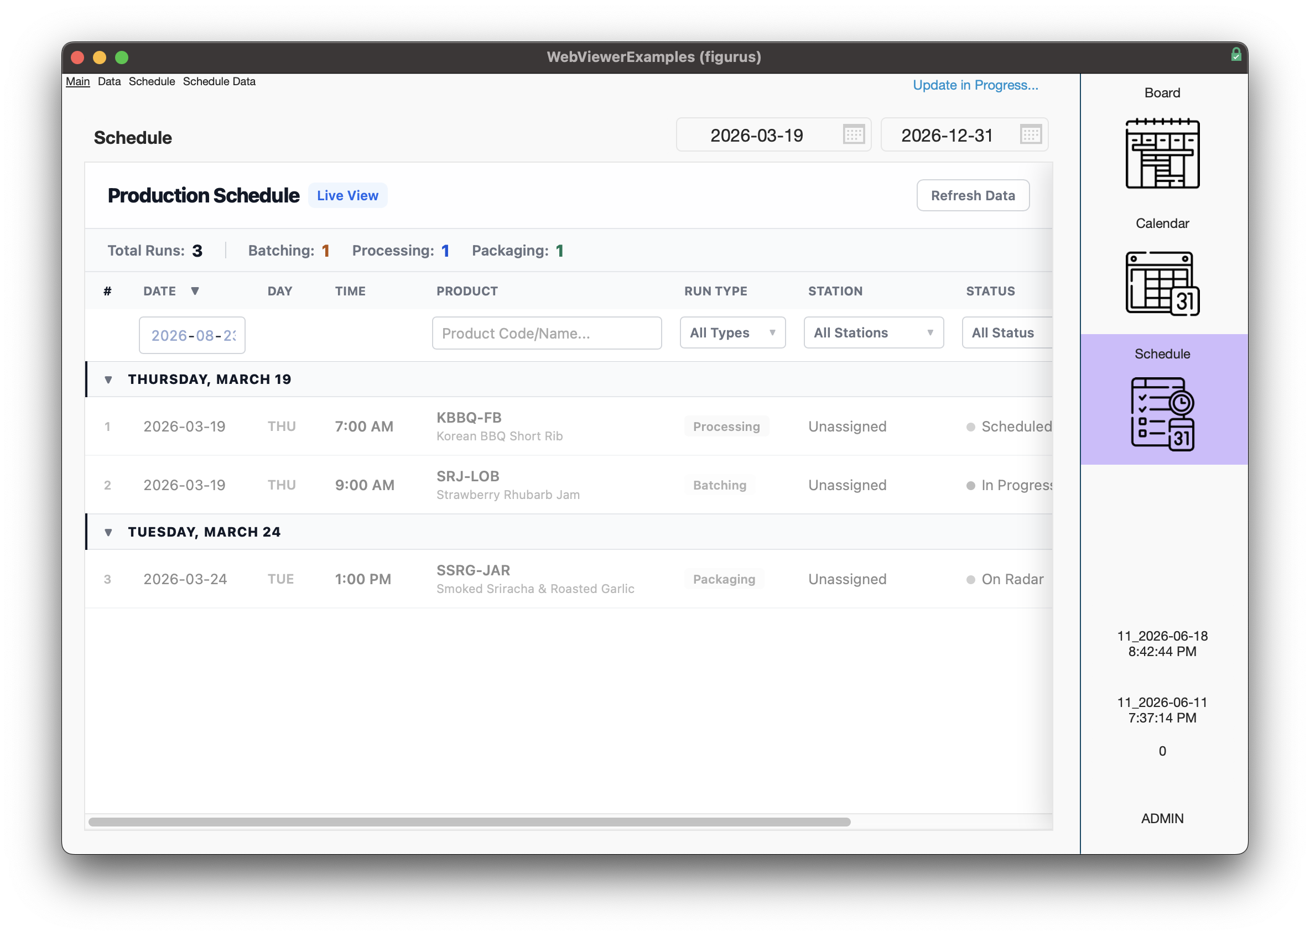Click the green lock icon in title bar

click(1236, 55)
